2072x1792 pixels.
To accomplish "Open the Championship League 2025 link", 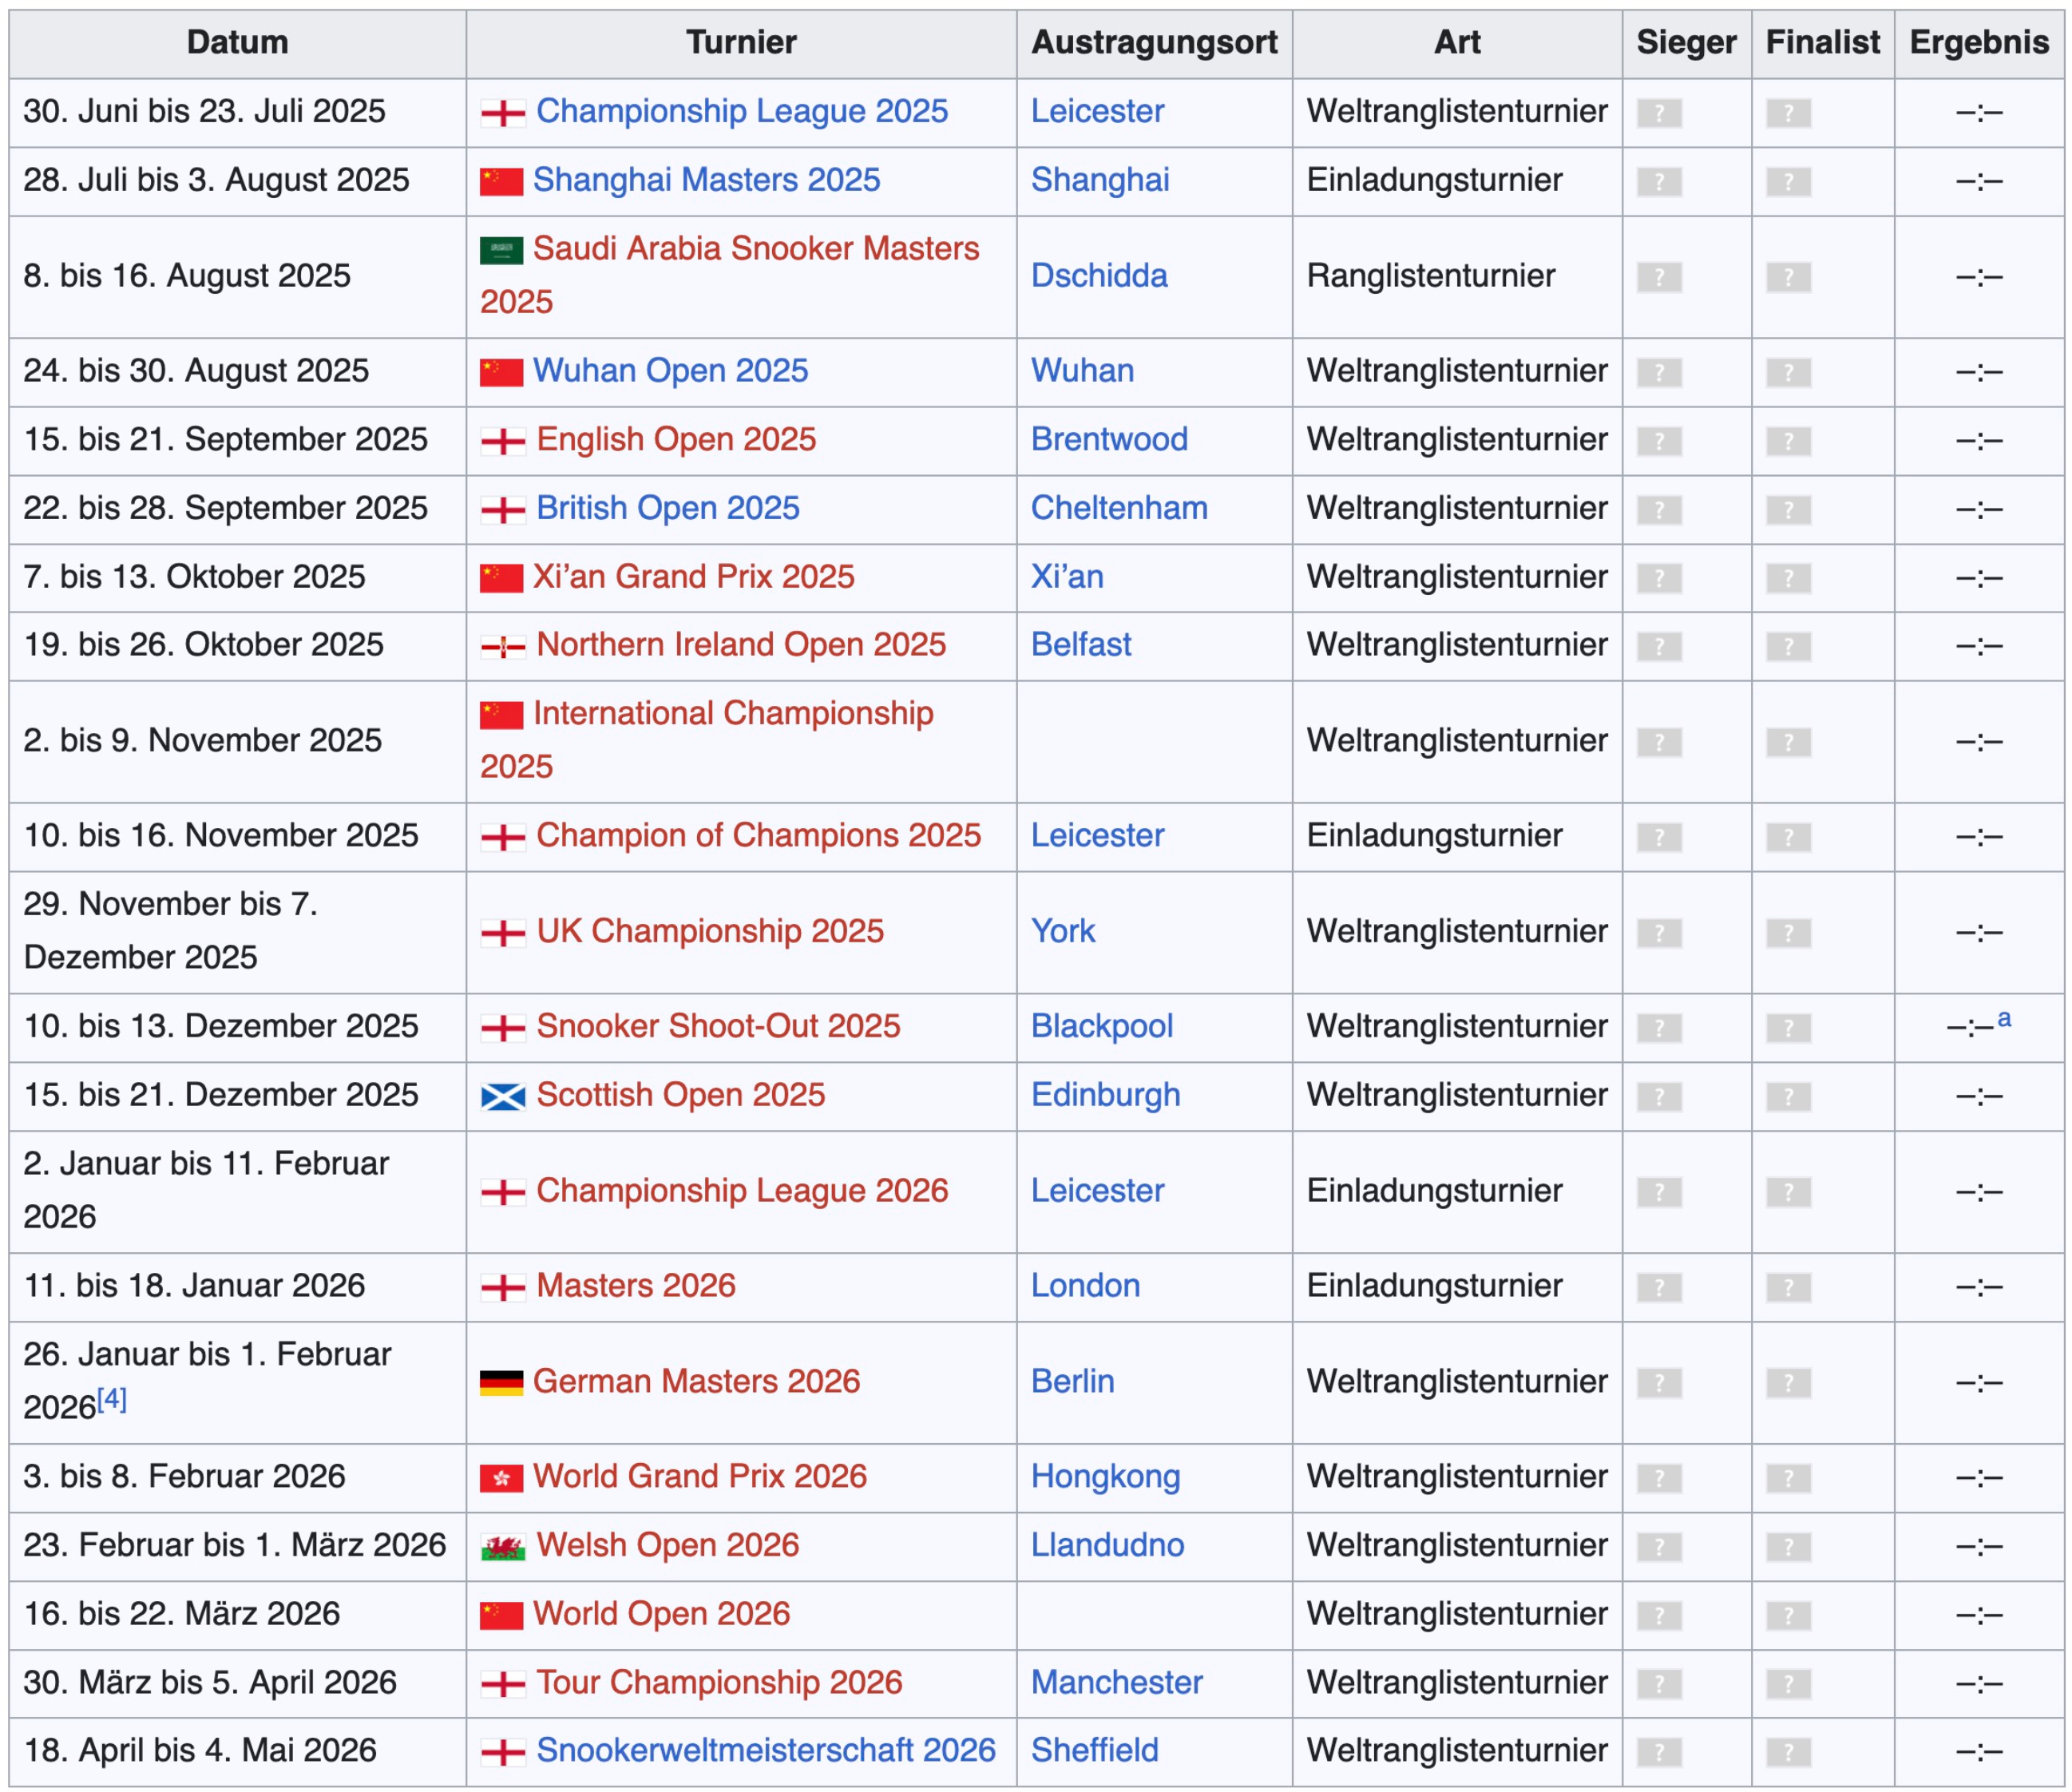I will [x=742, y=111].
